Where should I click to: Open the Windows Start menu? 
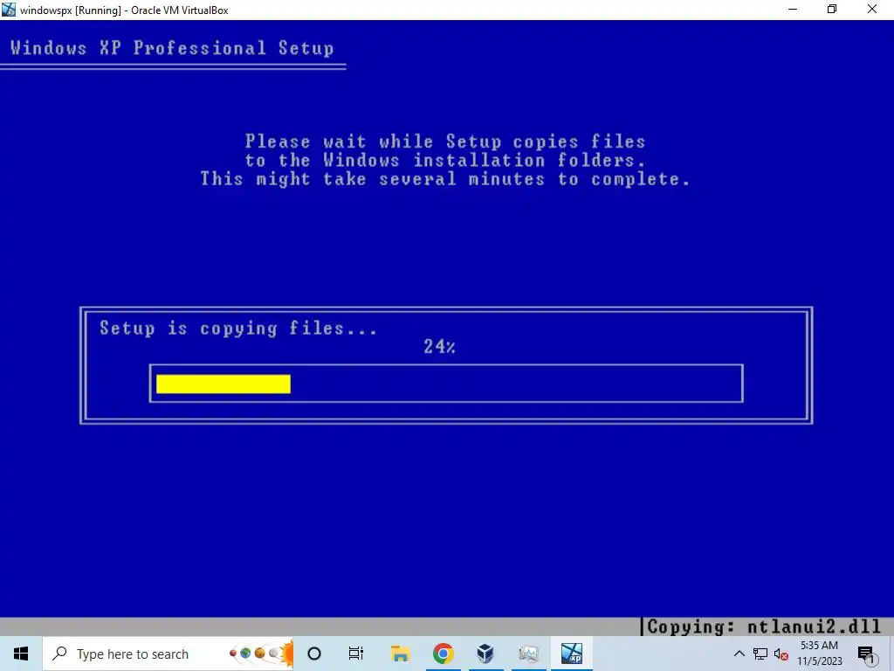(21, 654)
